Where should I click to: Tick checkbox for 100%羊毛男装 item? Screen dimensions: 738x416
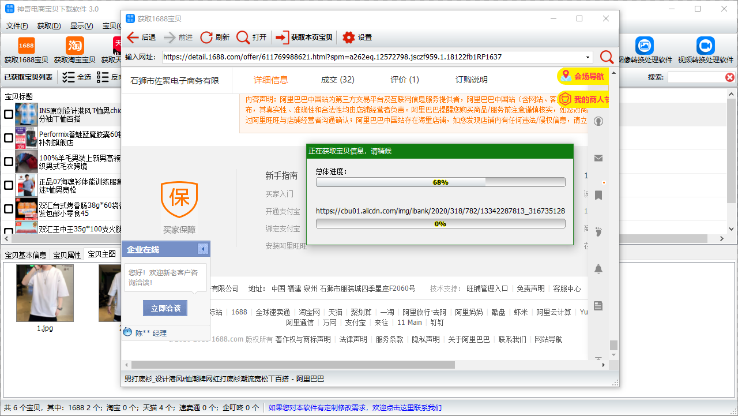pos(9,162)
